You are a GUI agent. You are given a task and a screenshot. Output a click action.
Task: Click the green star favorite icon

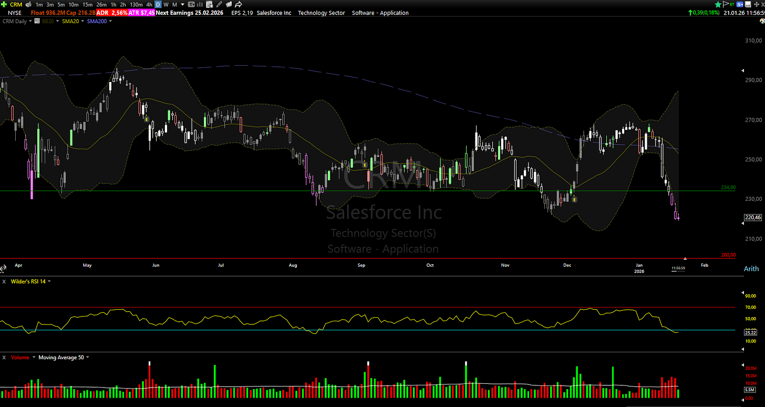pos(718,4)
